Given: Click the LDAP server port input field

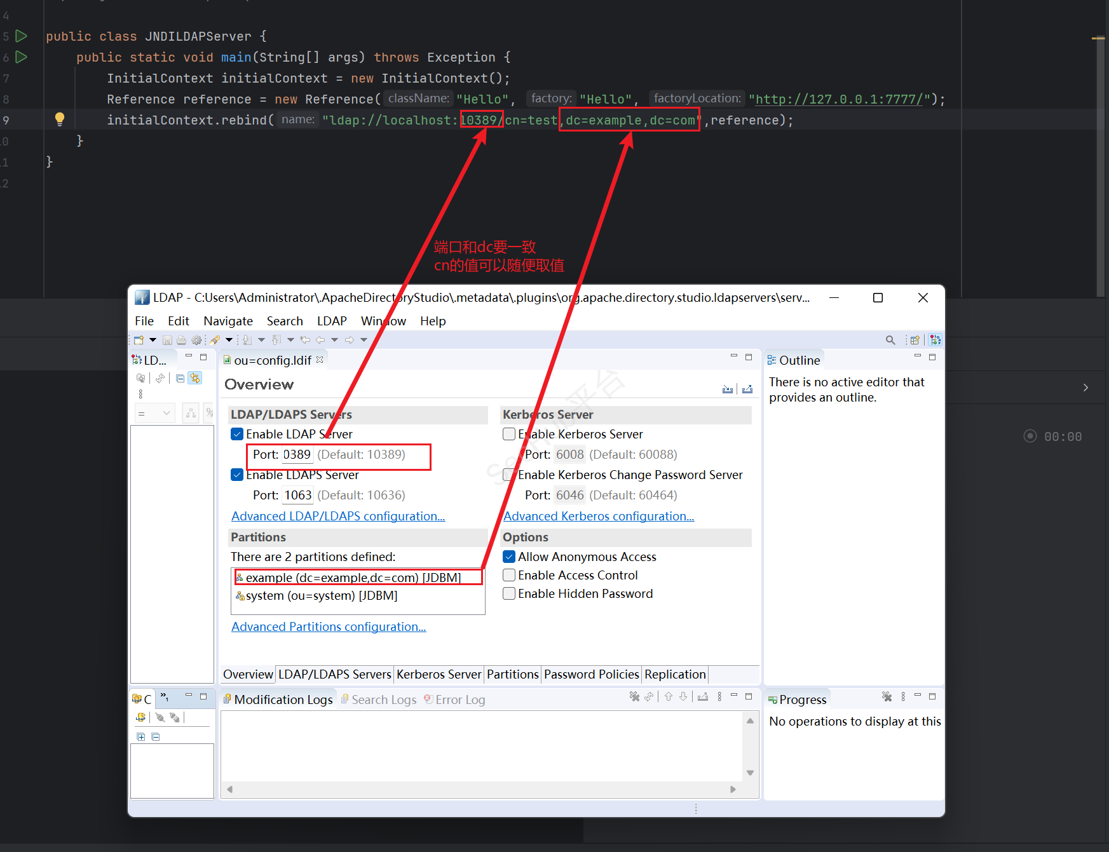Looking at the screenshot, I should point(297,454).
